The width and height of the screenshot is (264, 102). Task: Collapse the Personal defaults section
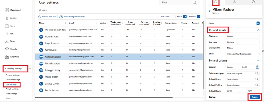click(x=258, y=60)
